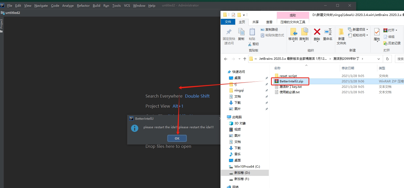Image resolution: width=404 pixels, height=188 pixels.
Task: Click OK in the BetterIntelliJ dialog
Action: click(177, 138)
